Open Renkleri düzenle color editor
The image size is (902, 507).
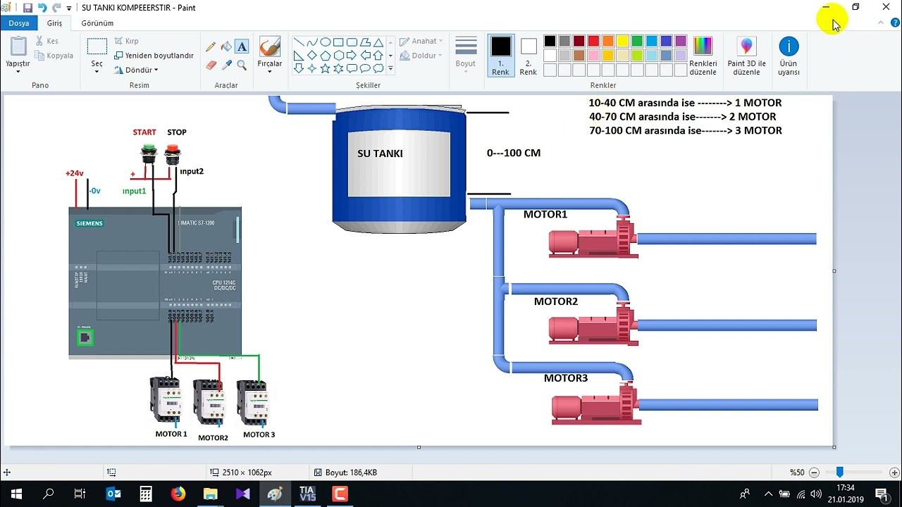(x=703, y=56)
